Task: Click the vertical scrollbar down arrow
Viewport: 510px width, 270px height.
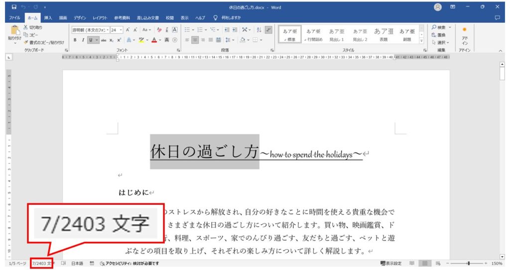Action: click(502, 257)
